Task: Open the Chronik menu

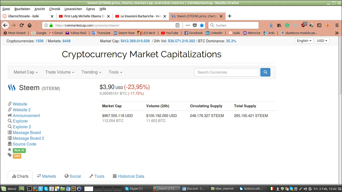Action: (x=55, y=9)
